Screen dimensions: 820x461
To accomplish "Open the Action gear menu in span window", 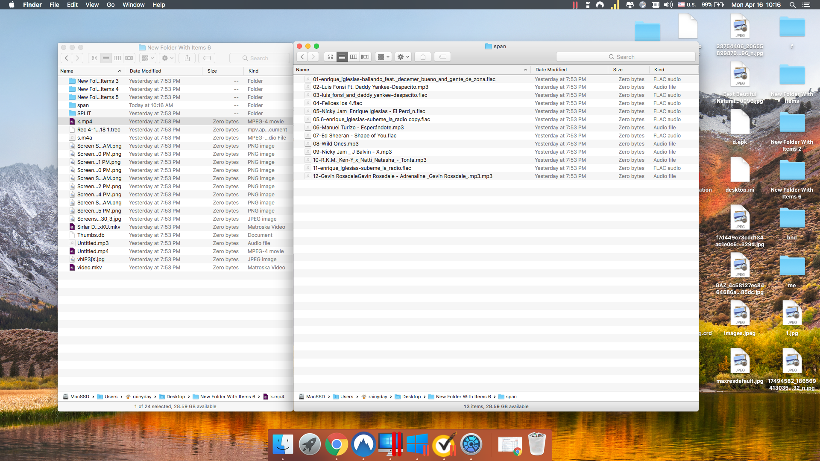I will 403,57.
